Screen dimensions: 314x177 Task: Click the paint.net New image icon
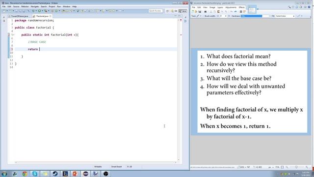[193, 12]
